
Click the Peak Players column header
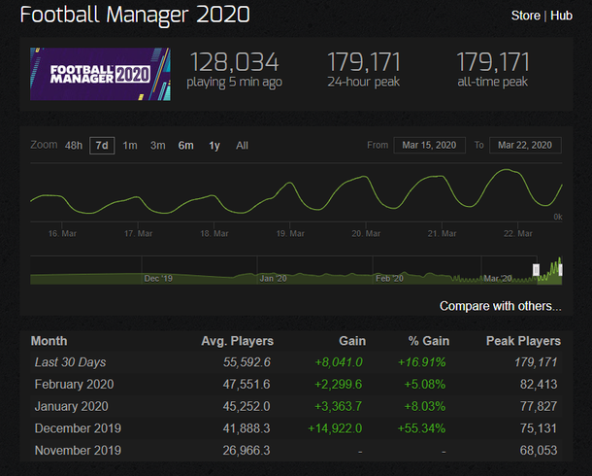523,341
